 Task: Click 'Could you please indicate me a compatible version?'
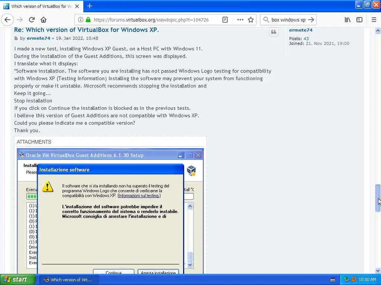(x=74, y=123)
